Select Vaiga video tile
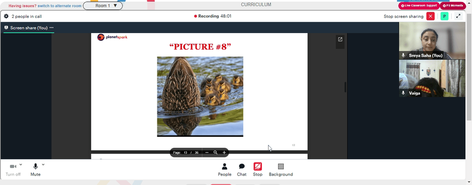Viewport: 472px width, 185px height. 432,78
